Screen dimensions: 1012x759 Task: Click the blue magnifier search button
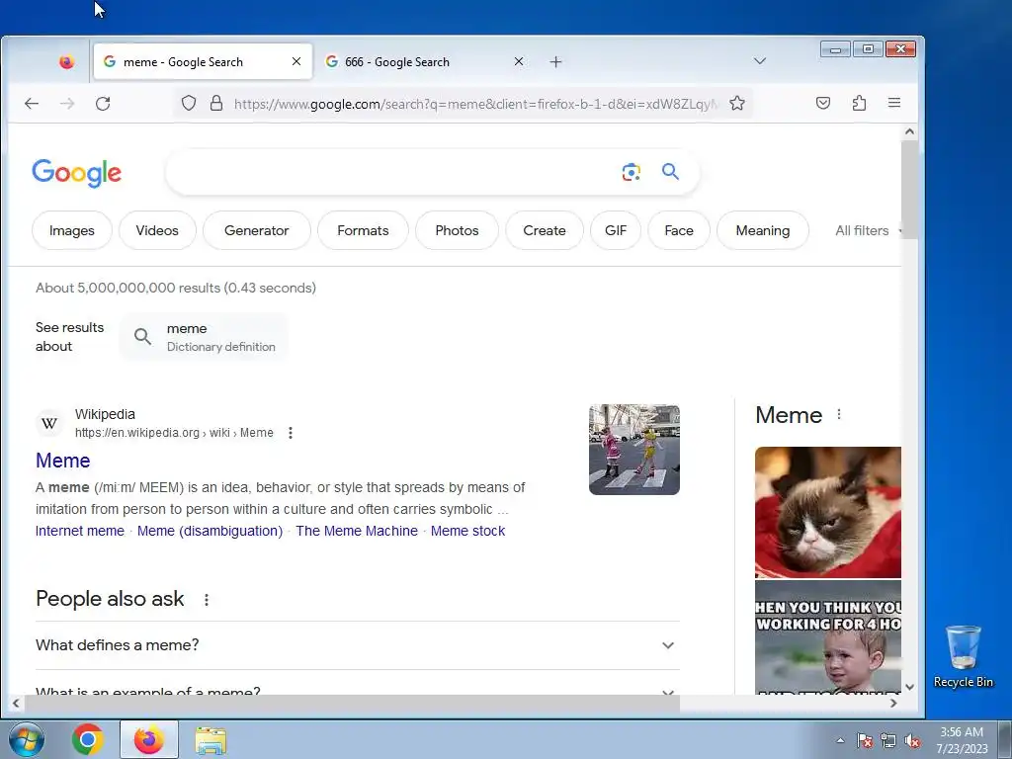coord(671,172)
